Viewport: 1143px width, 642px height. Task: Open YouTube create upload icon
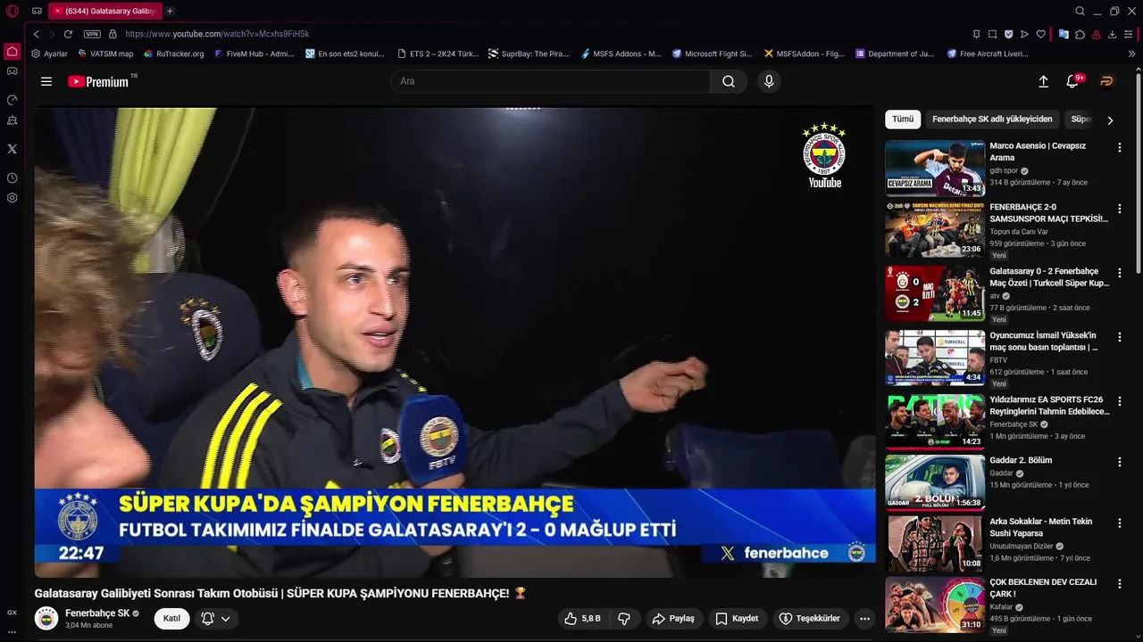point(1043,81)
